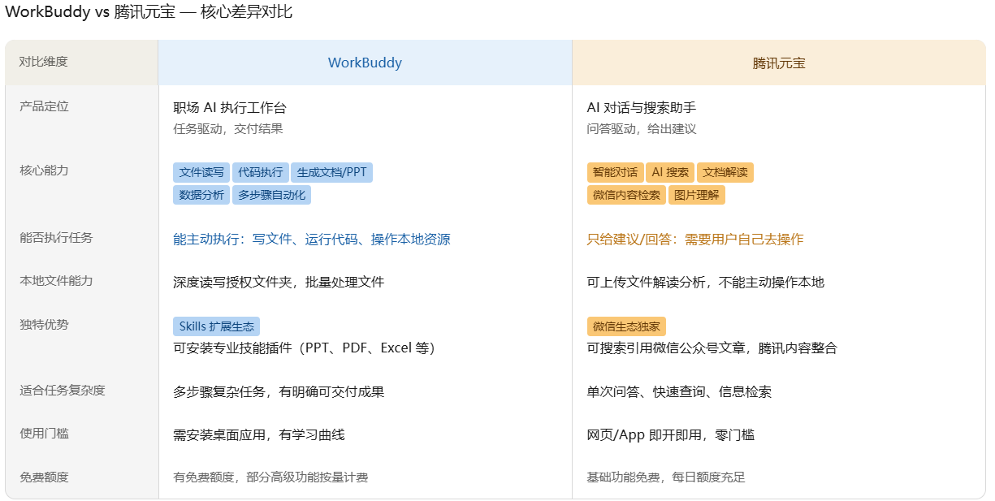Click the text 深度读写授权文件夹，批量处理文件
The height and width of the screenshot is (501, 995).
pyautogui.click(x=279, y=283)
